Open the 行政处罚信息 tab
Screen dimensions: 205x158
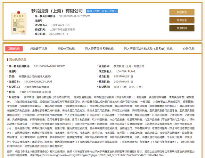pos(66,49)
